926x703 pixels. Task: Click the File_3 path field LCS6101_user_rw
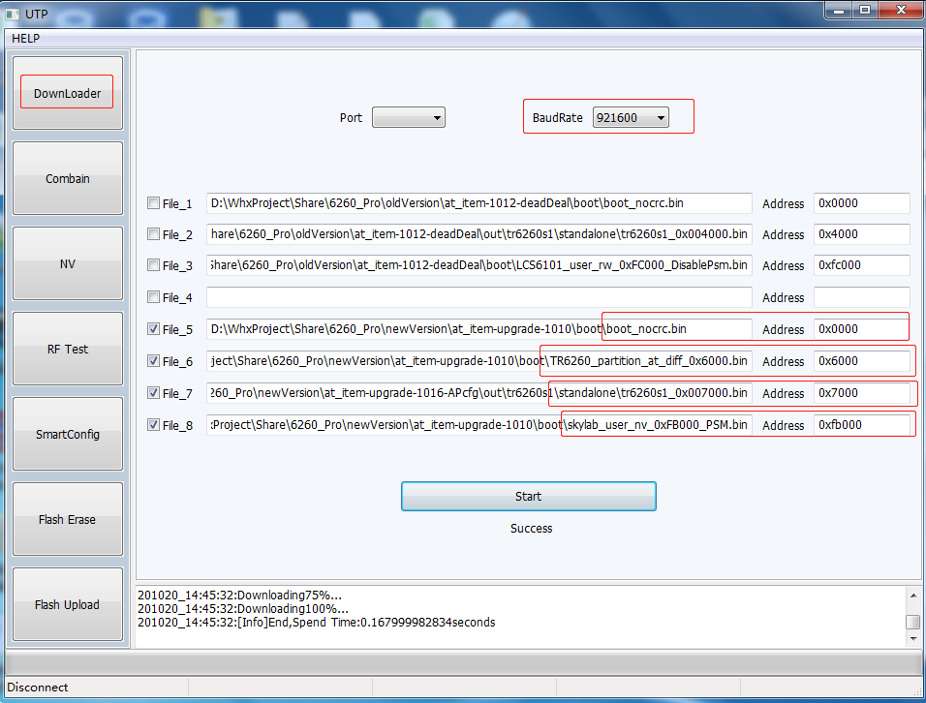pyautogui.click(x=478, y=265)
